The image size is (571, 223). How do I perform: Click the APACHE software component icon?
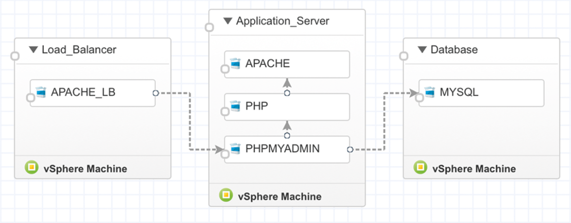[x=235, y=64]
